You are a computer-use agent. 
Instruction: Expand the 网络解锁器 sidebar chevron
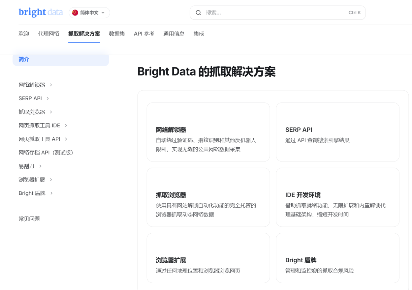pos(51,85)
